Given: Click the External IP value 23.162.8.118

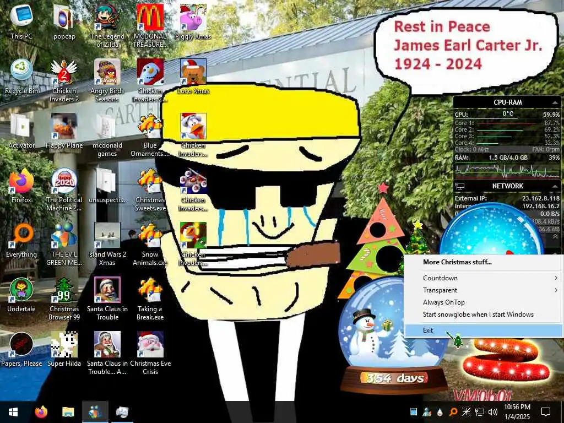Looking at the screenshot, I should click(541, 198).
